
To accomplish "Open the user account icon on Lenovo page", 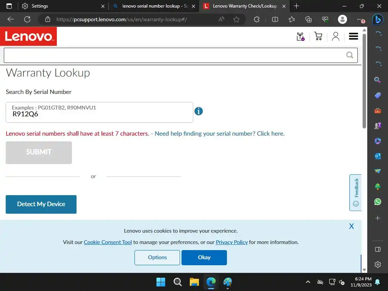I will click(x=336, y=36).
